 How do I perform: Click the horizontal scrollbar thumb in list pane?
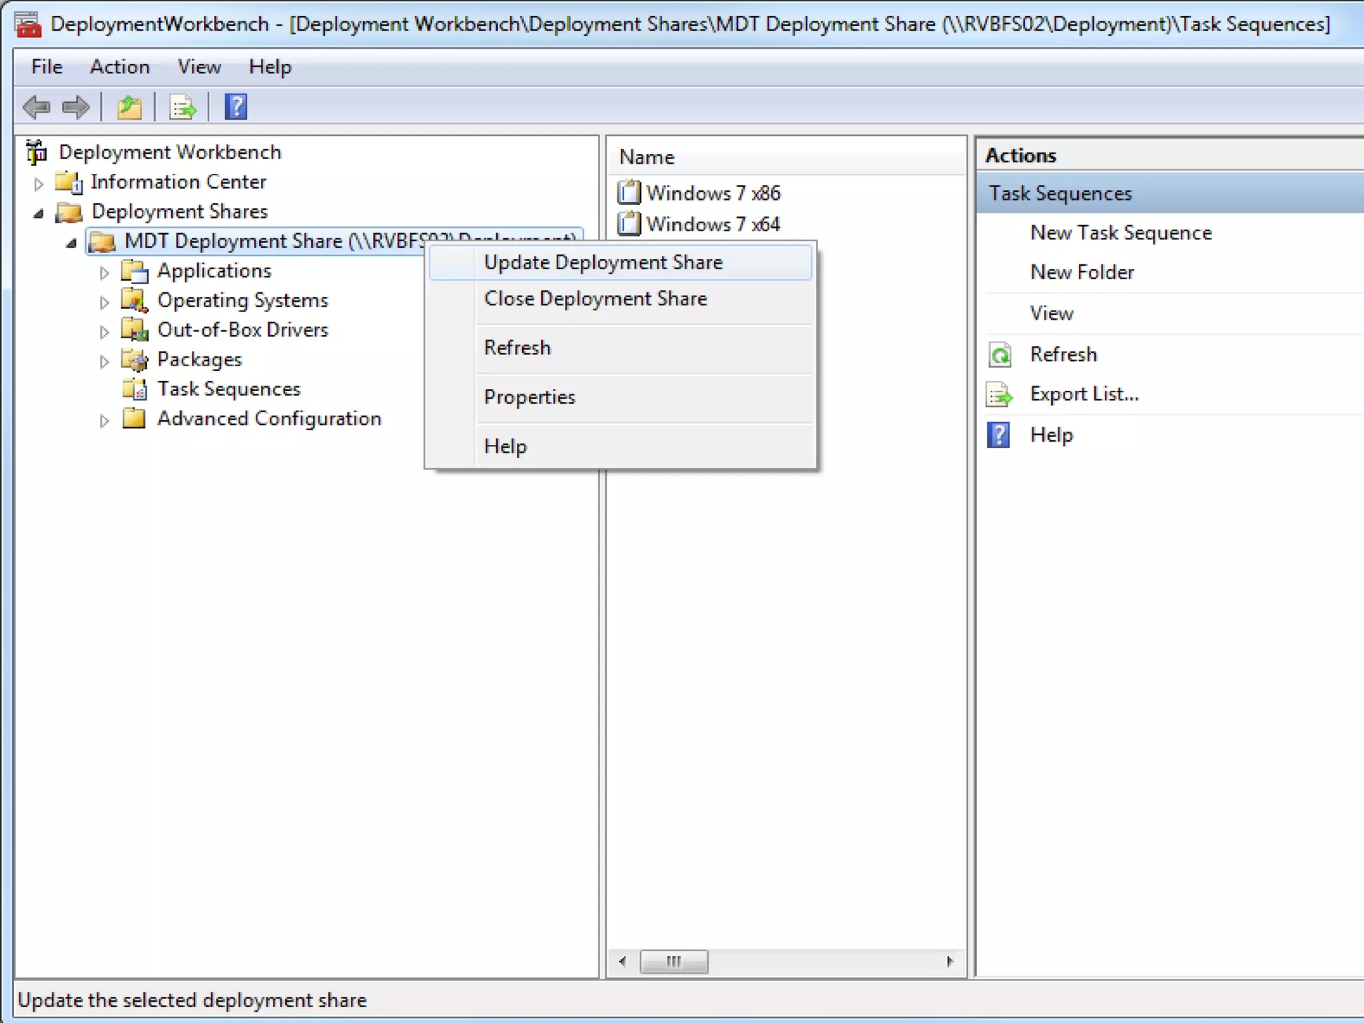click(x=673, y=962)
